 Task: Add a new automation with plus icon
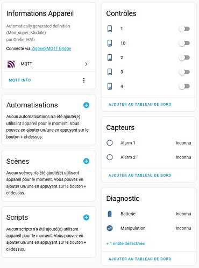click(86, 105)
